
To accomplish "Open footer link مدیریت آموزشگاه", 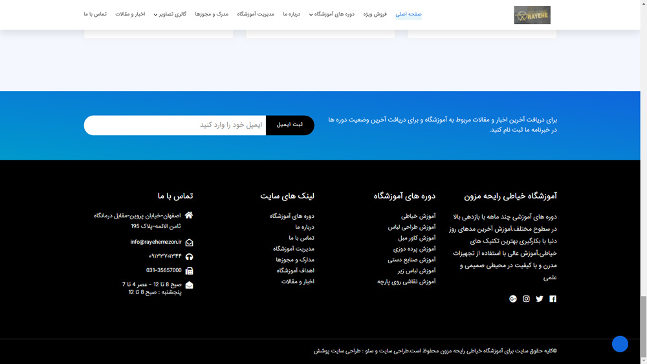I will pyautogui.click(x=293, y=249).
